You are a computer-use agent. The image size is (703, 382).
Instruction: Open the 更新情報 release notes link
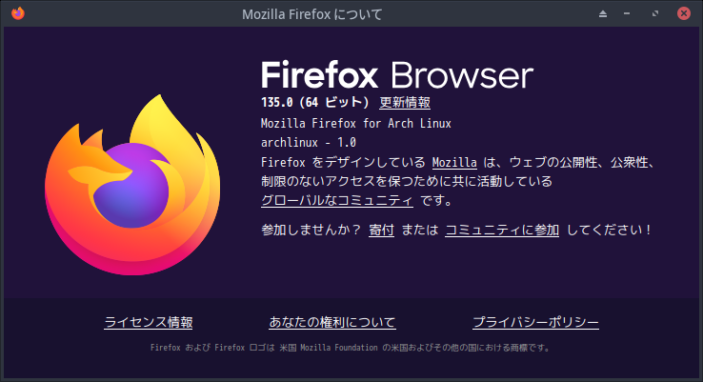click(x=405, y=103)
